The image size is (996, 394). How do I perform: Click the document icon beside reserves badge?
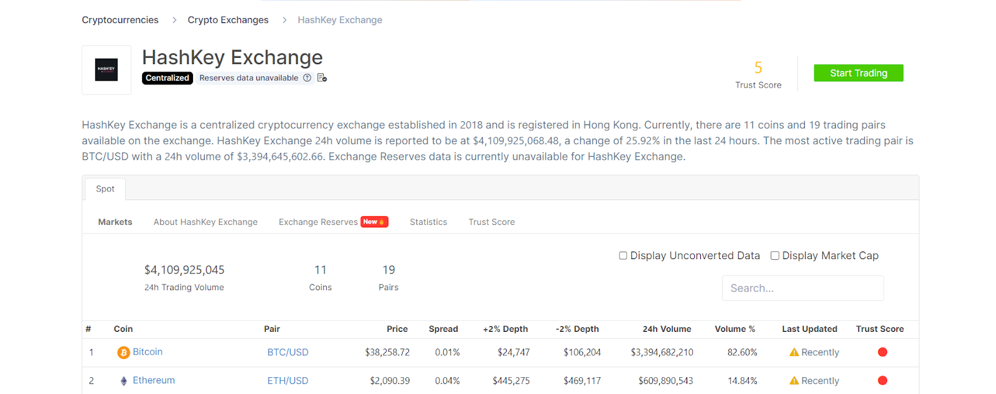coord(322,78)
